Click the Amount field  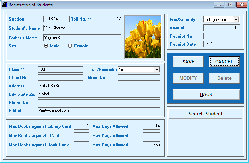222,28
